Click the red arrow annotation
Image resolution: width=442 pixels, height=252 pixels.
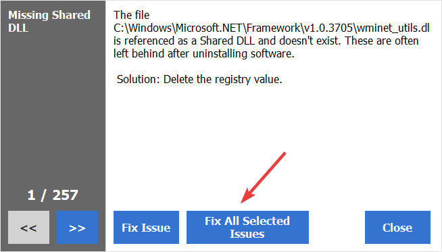(x=264, y=178)
